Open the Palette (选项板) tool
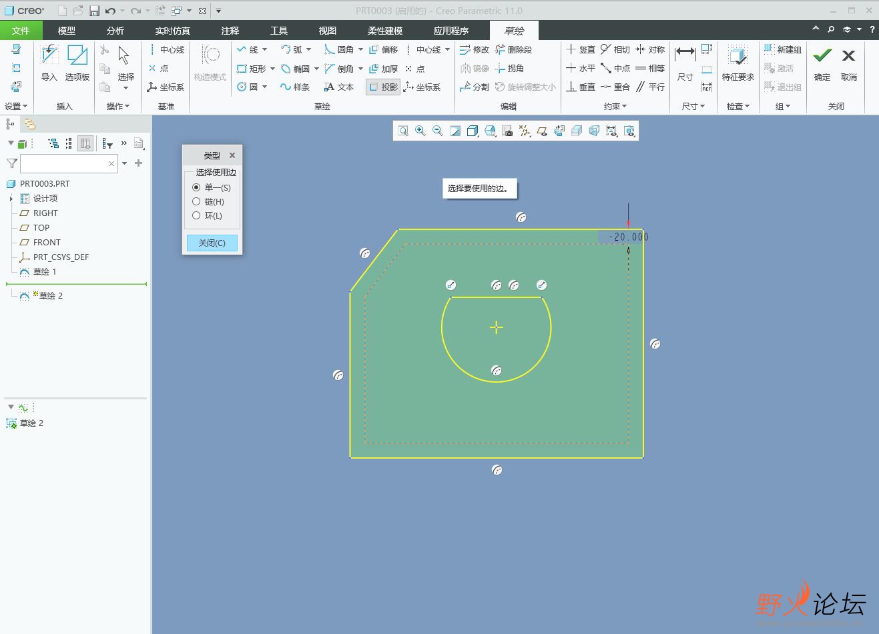This screenshot has height=634, width=879. [77, 63]
